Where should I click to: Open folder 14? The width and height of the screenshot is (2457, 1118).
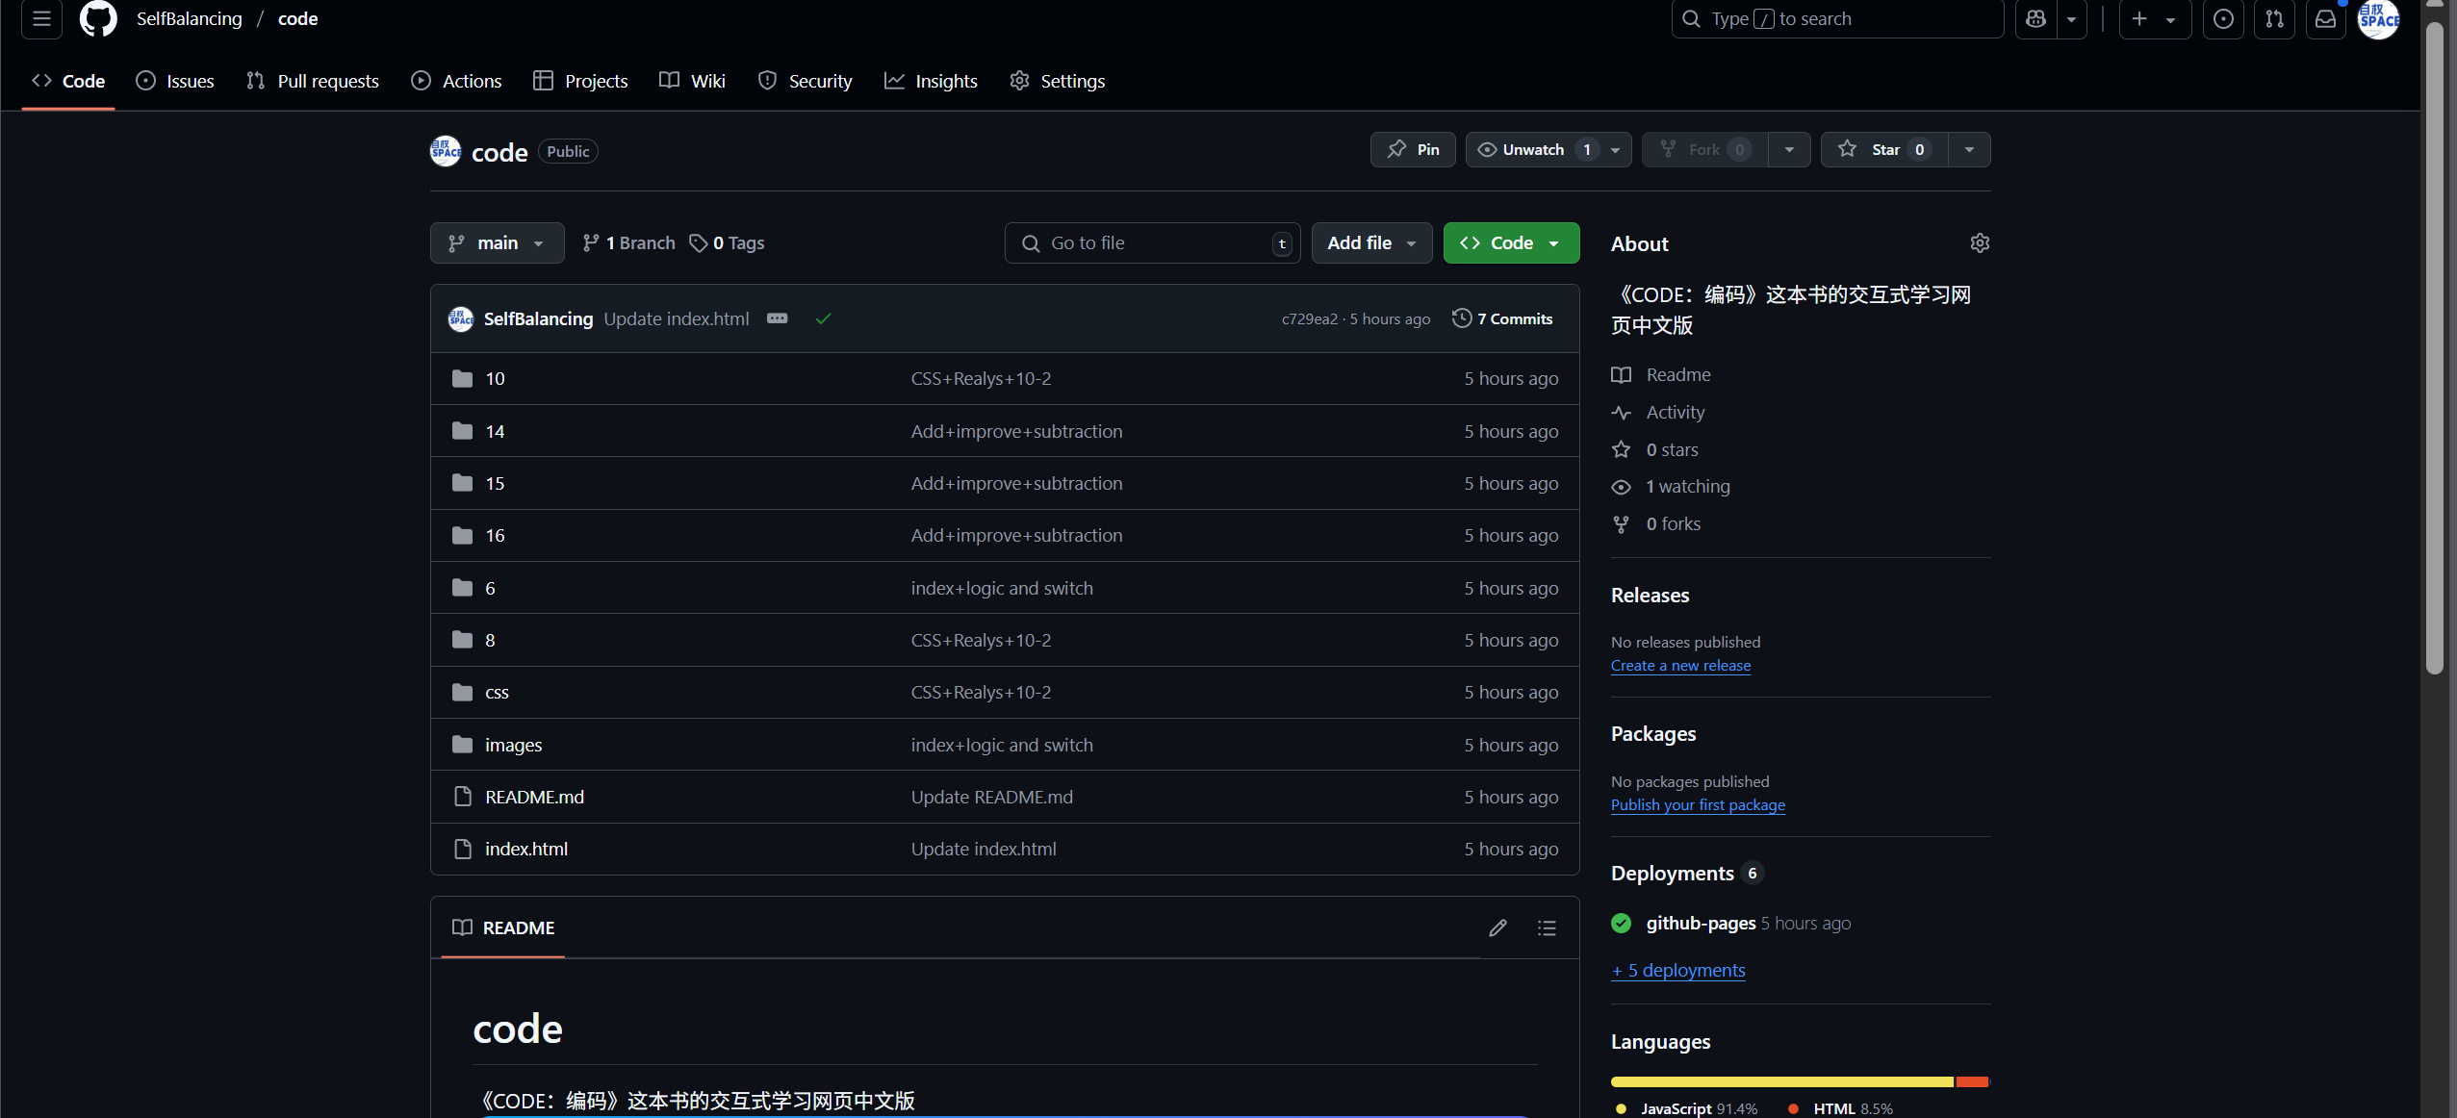(x=495, y=431)
